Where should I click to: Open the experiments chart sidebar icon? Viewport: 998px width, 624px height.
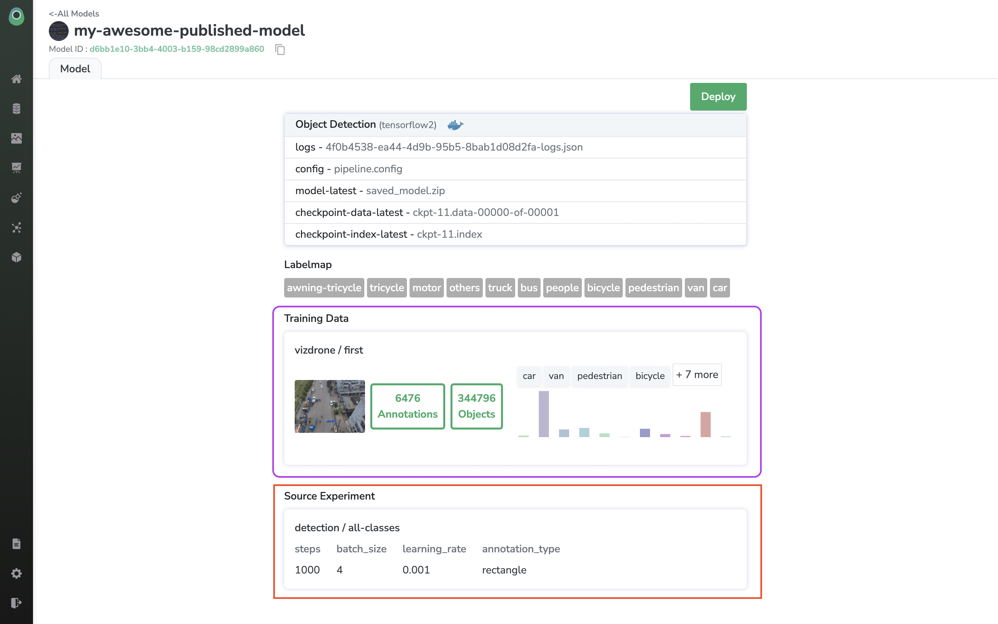click(x=17, y=168)
